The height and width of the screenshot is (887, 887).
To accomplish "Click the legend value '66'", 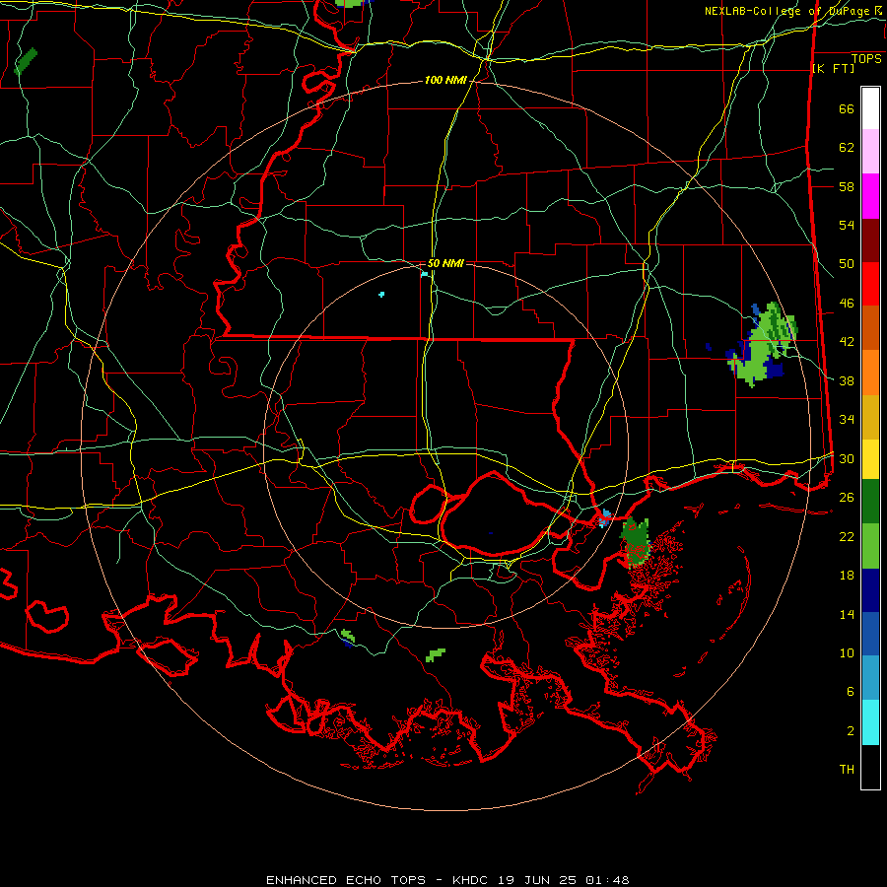I will [x=847, y=109].
